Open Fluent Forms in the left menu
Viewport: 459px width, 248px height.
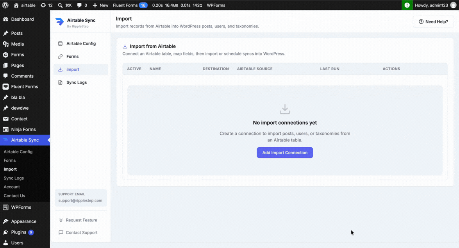(x=25, y=87)
